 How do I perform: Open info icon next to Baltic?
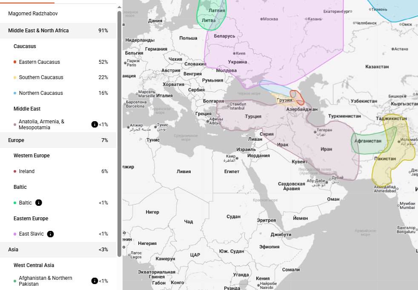(x=39, y=203)
